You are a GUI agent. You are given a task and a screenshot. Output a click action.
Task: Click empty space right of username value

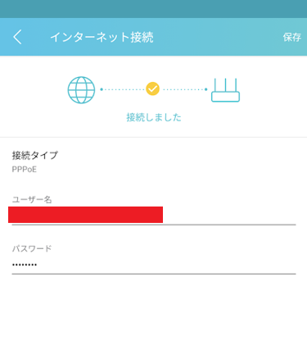(x=229, y=216)
